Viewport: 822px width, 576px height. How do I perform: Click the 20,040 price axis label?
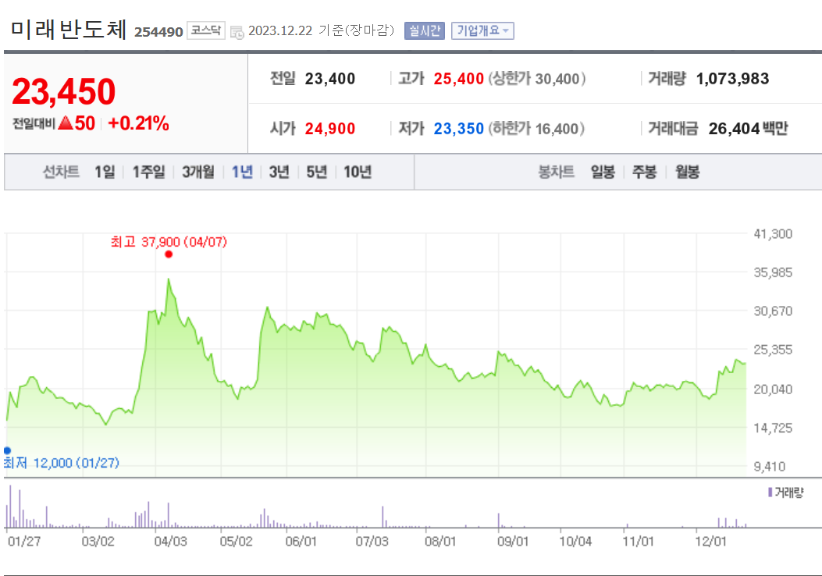click(773, 389)
